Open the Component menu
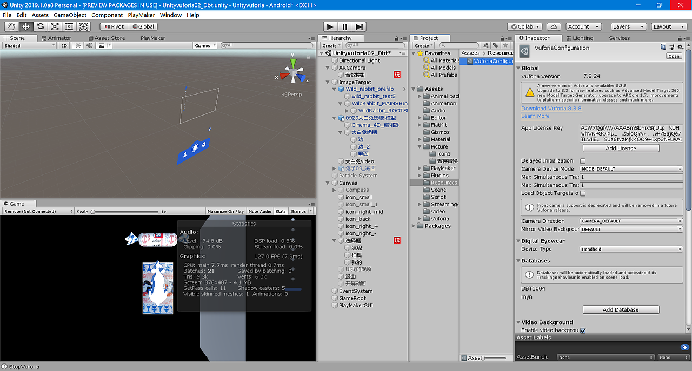Image resolution: width=692 pixels, height=371 pixels. [107, 15]
